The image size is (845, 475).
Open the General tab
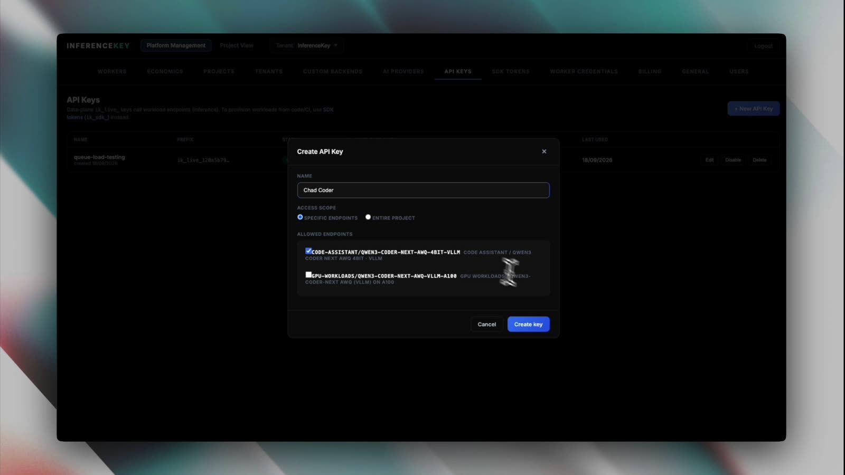(x=695, y=71)
